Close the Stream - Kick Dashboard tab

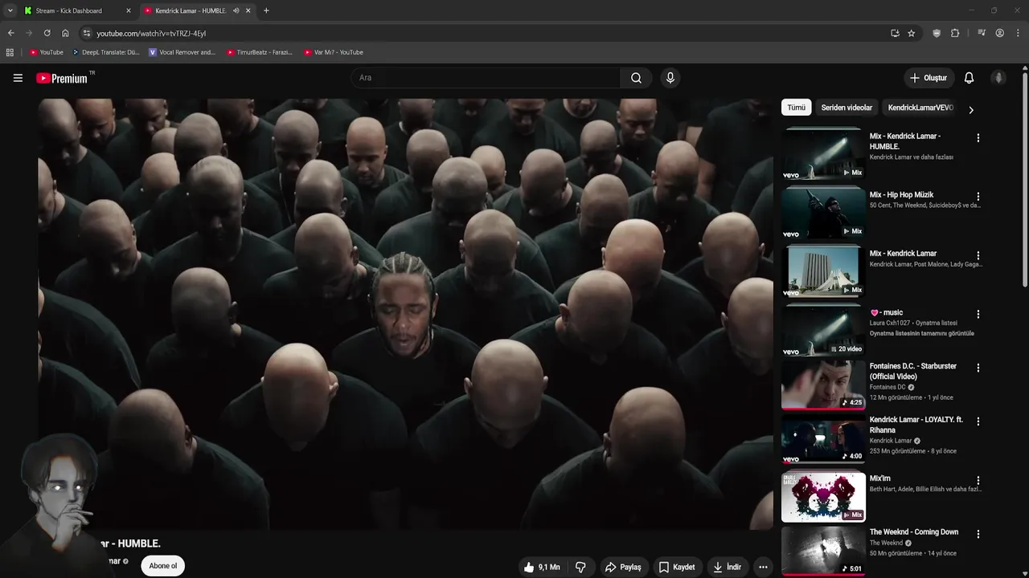click(129, 10)
